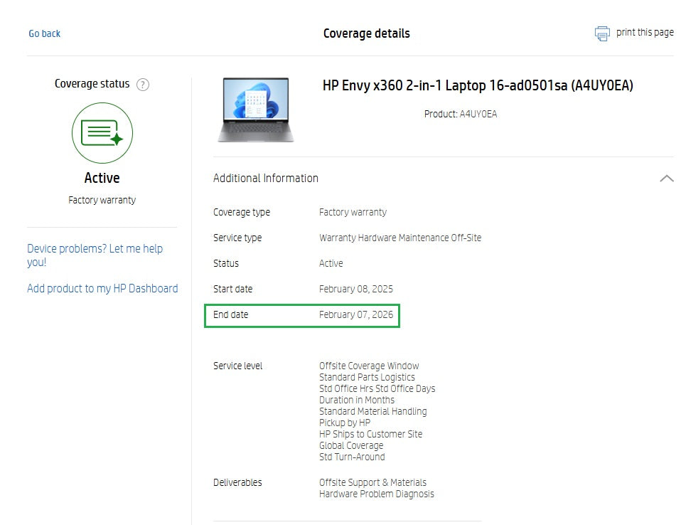
Task: Click Offsite Support & Materials deliverable
Action: [372, 482]
